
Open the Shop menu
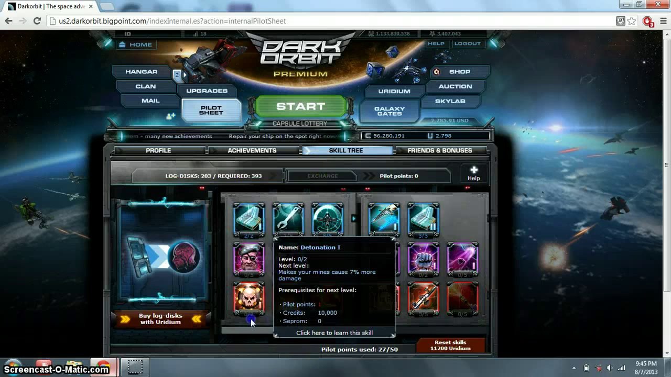(x=460, y=72)
